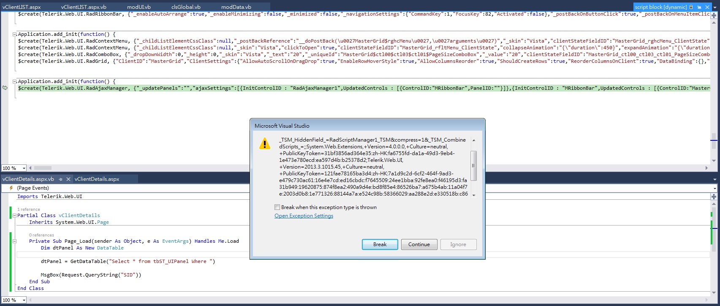Click the $create RadRibbonBar code line
720x306 pixels.
click(x=364, y=14)
